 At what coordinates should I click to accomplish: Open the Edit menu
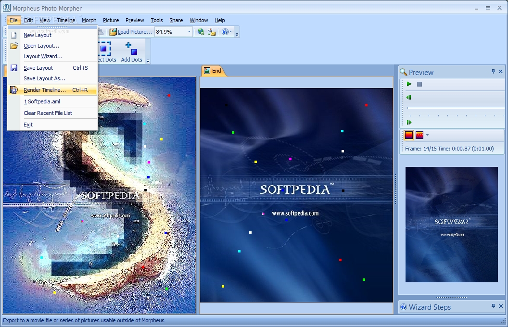coord(28,20)
